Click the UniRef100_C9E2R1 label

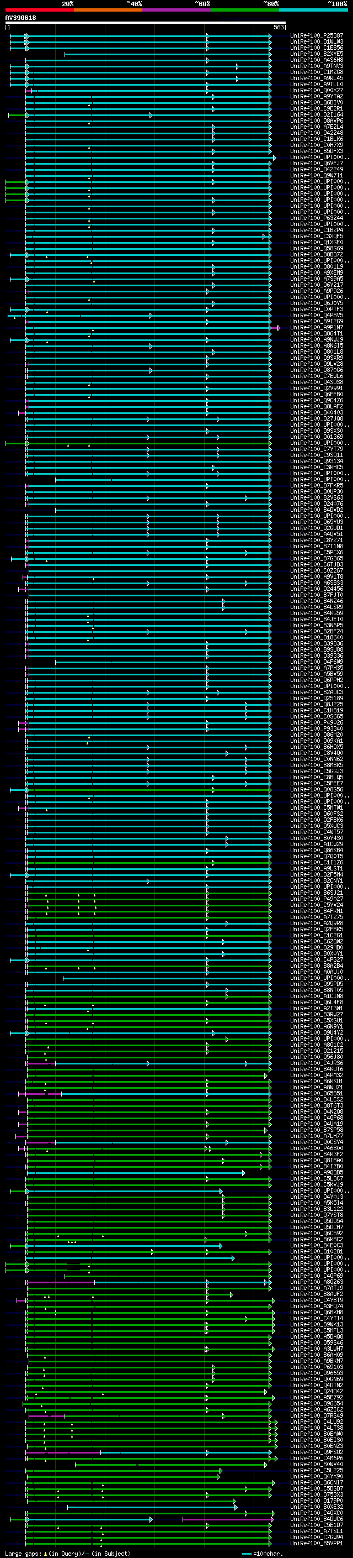click(x=317, y=109)
